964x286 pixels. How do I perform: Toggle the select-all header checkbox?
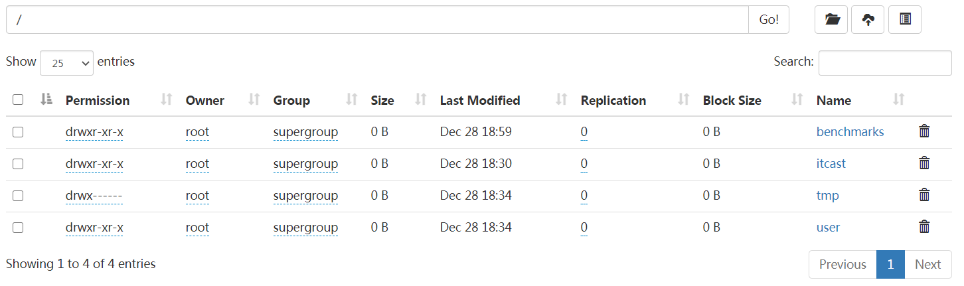(x=18, y=100)
